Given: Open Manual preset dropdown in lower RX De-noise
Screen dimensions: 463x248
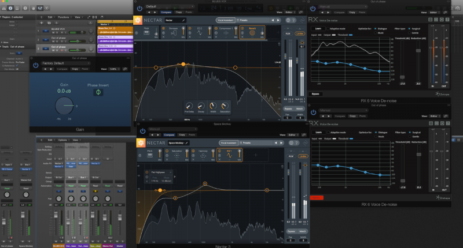Looking at the screenshot, I should coord(343,110).
